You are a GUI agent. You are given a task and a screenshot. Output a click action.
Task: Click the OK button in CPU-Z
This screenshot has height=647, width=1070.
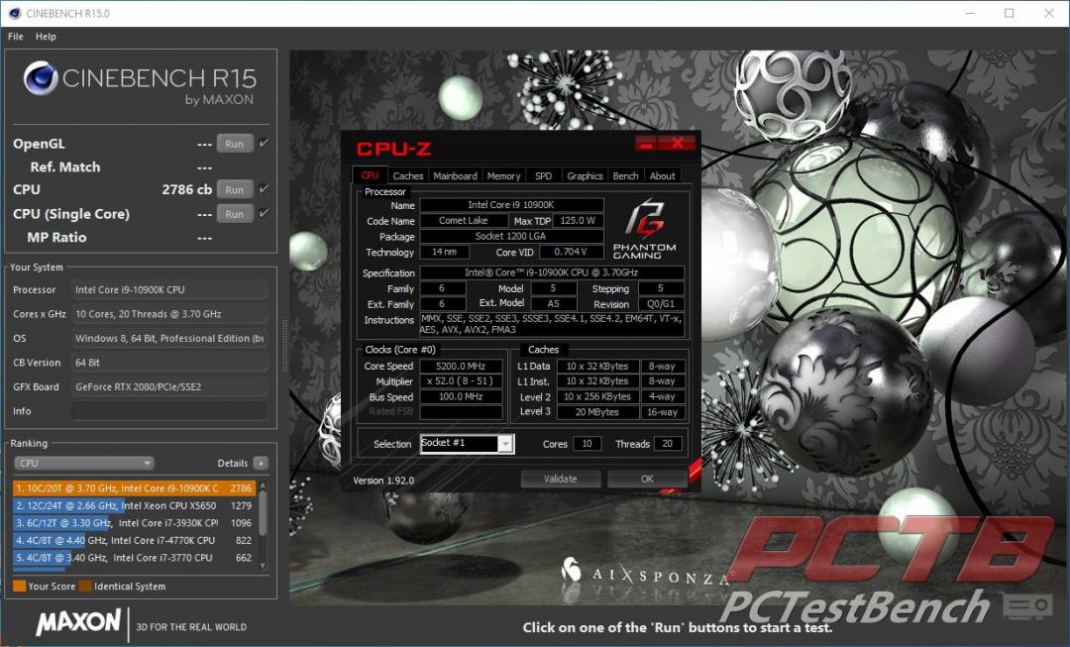[647, 479]
